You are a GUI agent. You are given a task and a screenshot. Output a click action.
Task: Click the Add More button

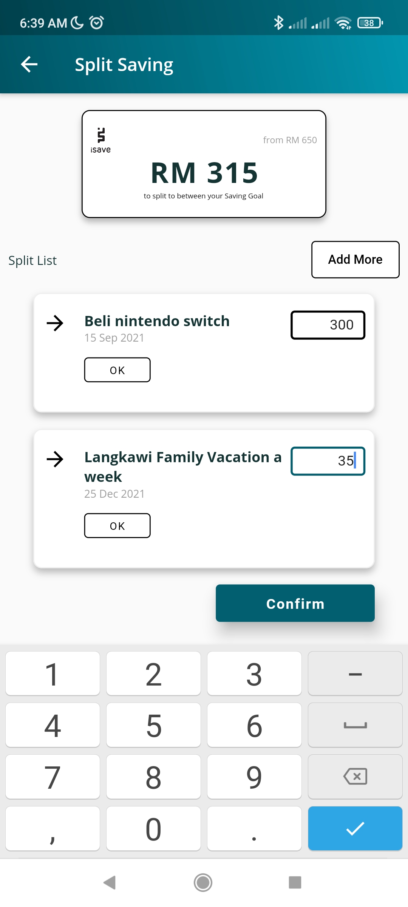pyautogui.click(x=355, y=260)
